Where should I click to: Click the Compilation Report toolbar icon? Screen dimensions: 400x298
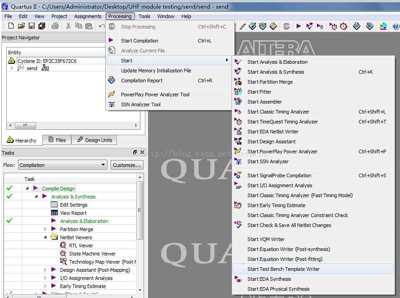(356, 26)
